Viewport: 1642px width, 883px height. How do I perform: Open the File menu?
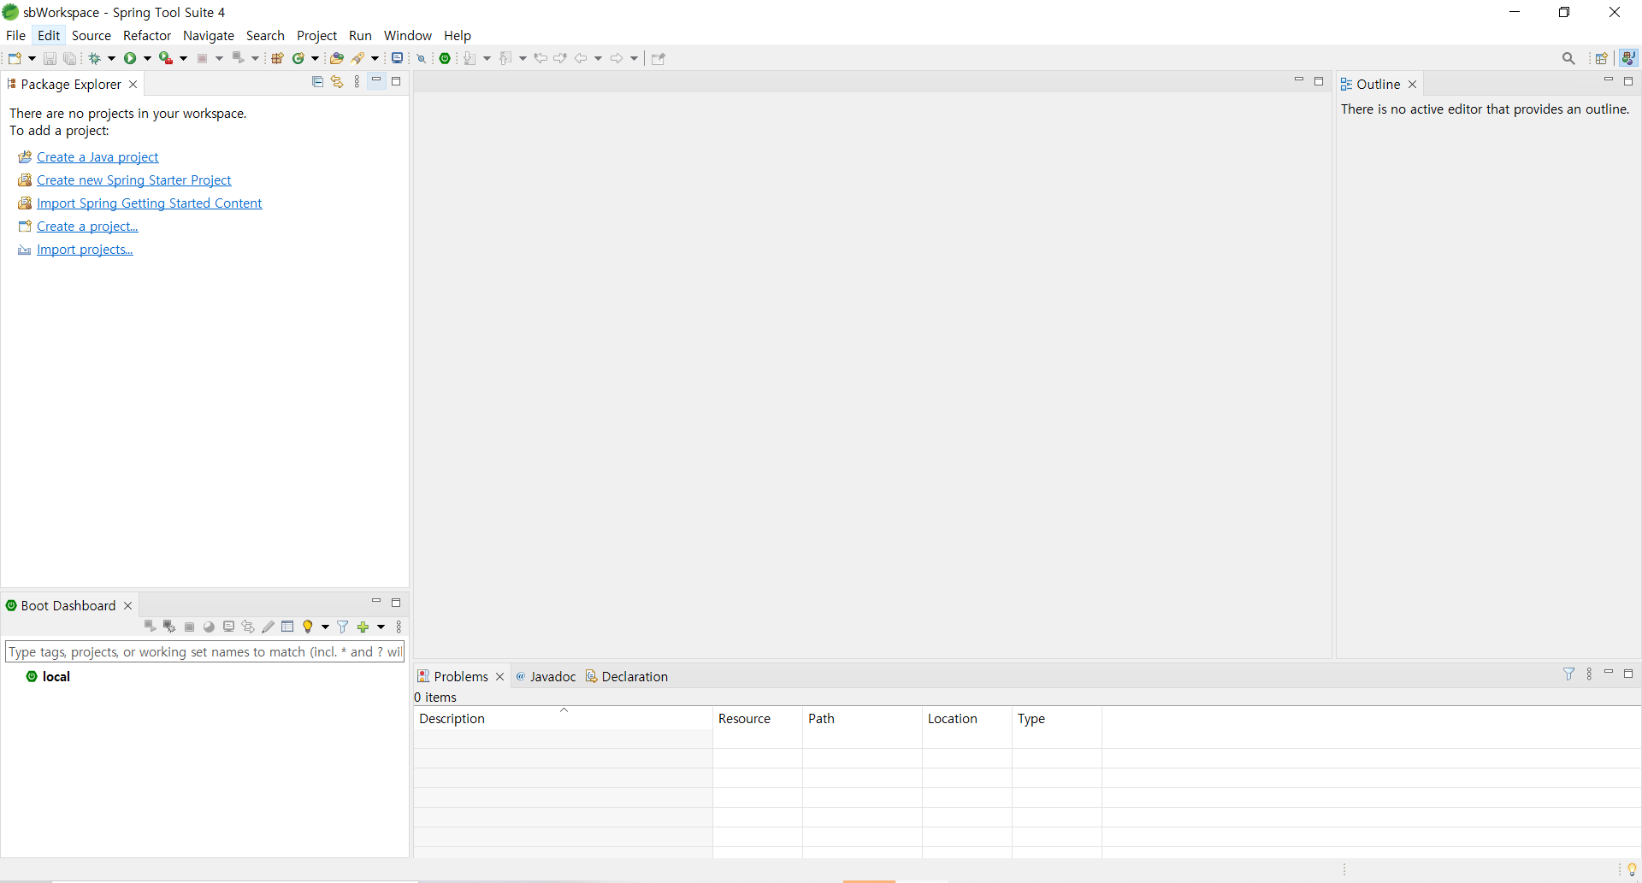click(x=15, y=35)
